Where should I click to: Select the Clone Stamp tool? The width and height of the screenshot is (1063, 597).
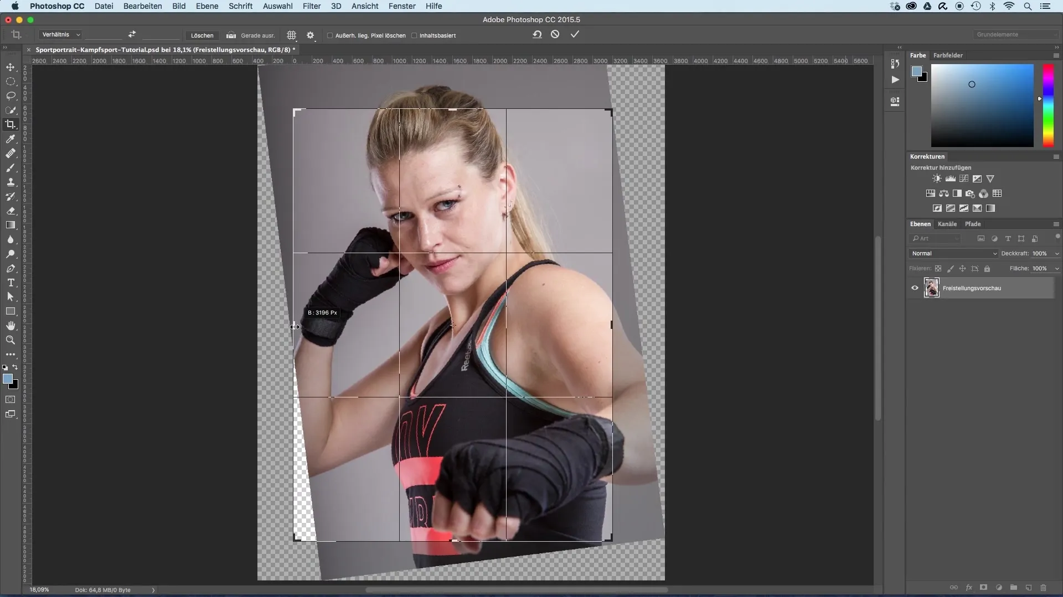(11, 182)
